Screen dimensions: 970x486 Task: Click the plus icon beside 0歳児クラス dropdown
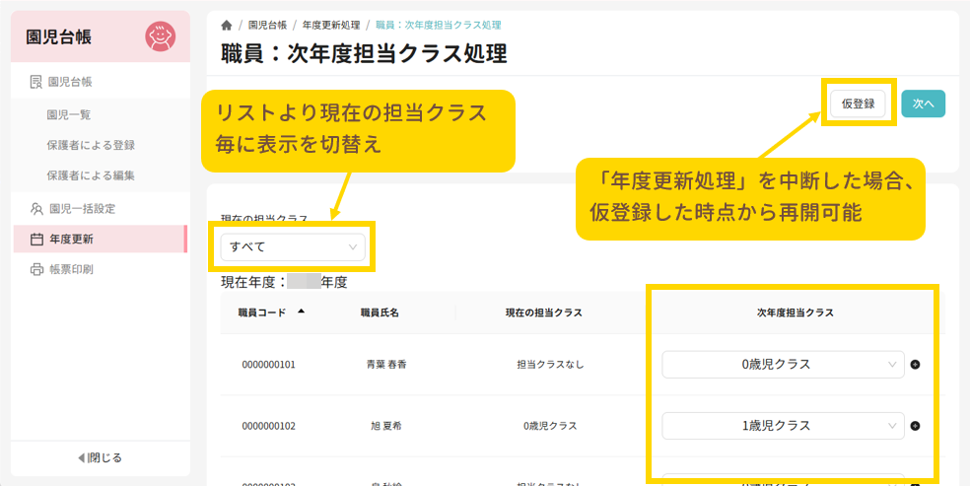point(915,365)
